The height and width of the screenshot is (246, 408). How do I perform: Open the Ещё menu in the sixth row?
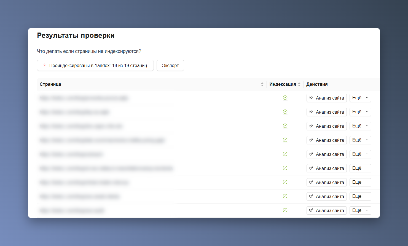tap(360, 168)
